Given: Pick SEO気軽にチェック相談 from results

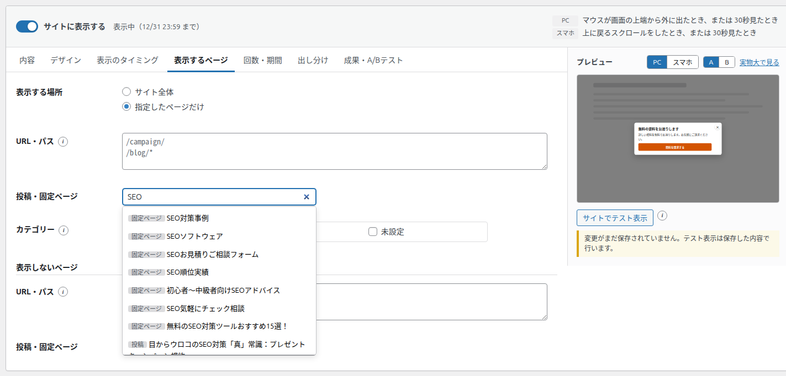Looking at the screenshot, I should pos(219,308).
